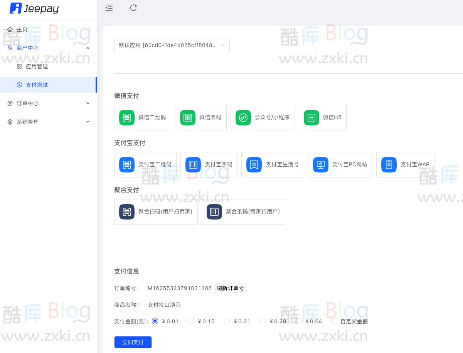This screenshot has width=463, height=353.
Task: Choose the 自定义金额 option
Action: click(x=334, y=321)
